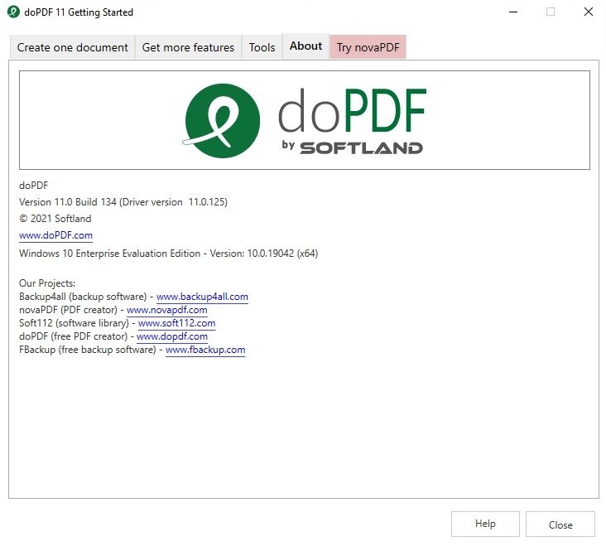This screenshot has width=606, height=546.
Task: Click the www.dopdf.com project link
Action: click(172, 336)
